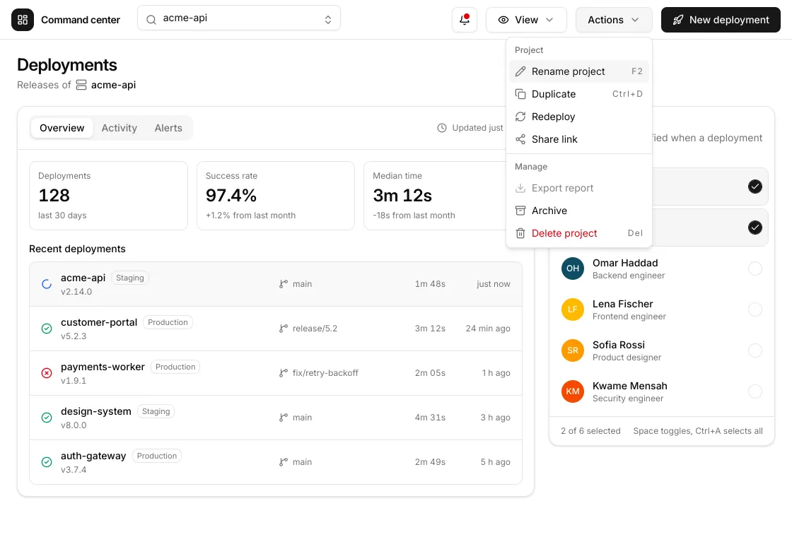Viewport: 792px width, 537px height.
Task: Click the OH avatar for Omar Haddad
Action: coord(572,268)
